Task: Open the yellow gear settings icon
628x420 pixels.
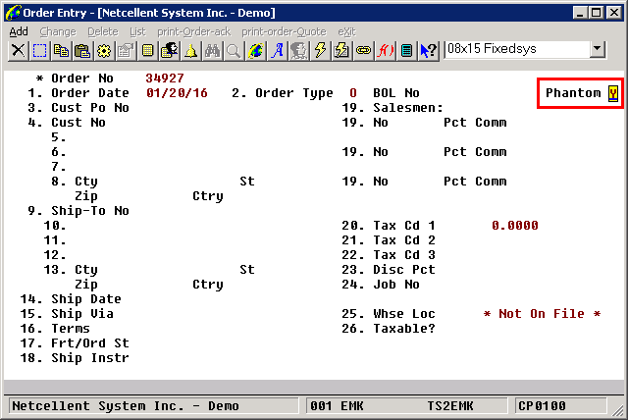Action: 104,51
